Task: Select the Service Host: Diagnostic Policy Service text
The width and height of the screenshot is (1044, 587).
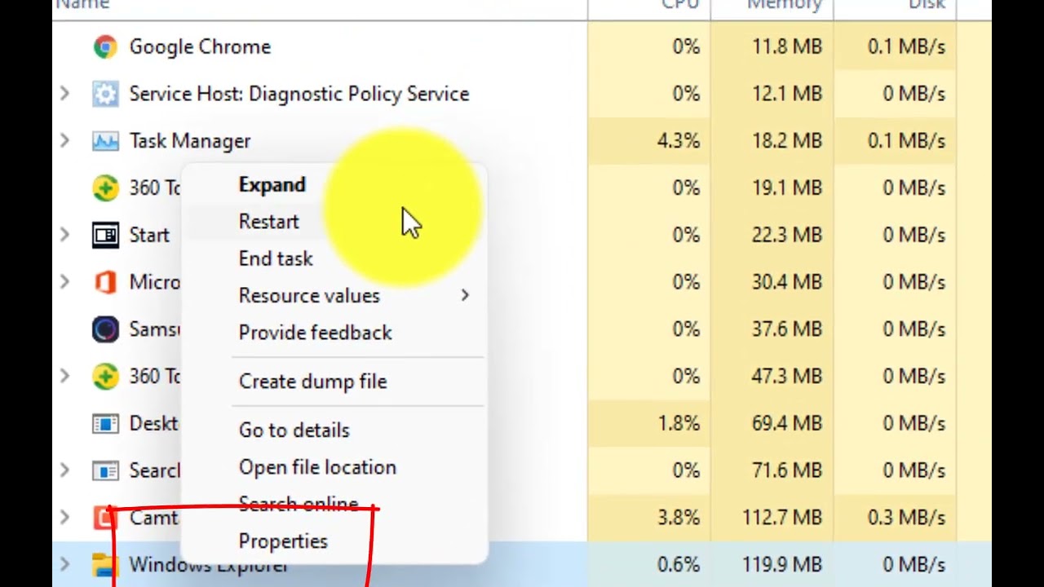Action: click(x=299, y=94)
